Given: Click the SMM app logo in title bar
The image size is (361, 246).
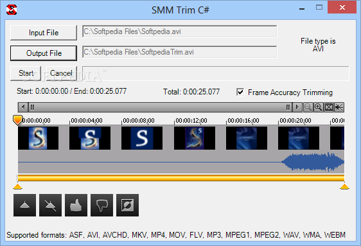Looking at the screenshot, I should click(x=12, y=10).
